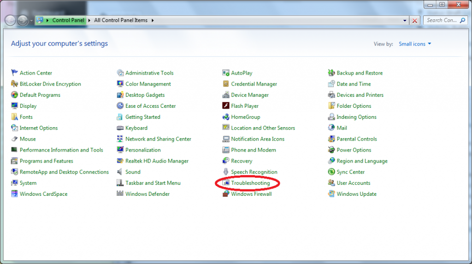Open Folder Options

pyautogui.click(x=354, y=106)
